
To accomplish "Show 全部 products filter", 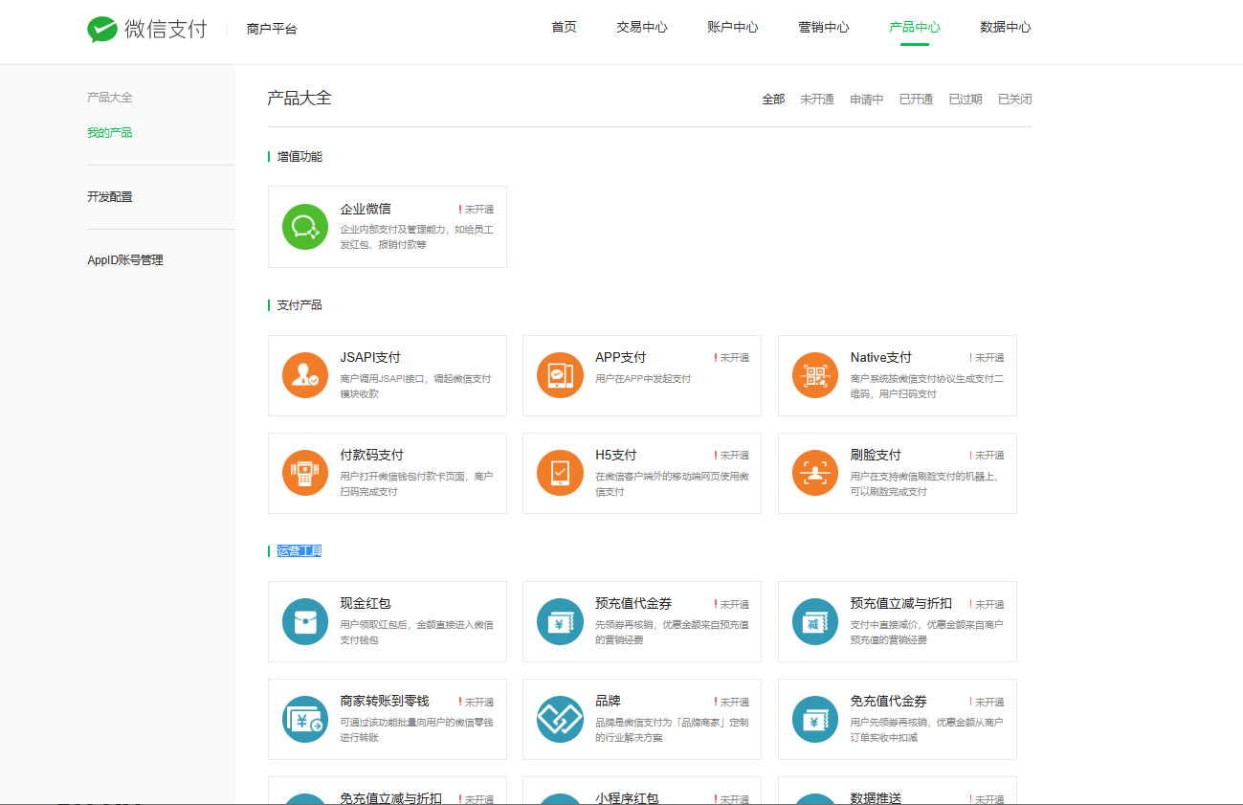I will [773, 99].
